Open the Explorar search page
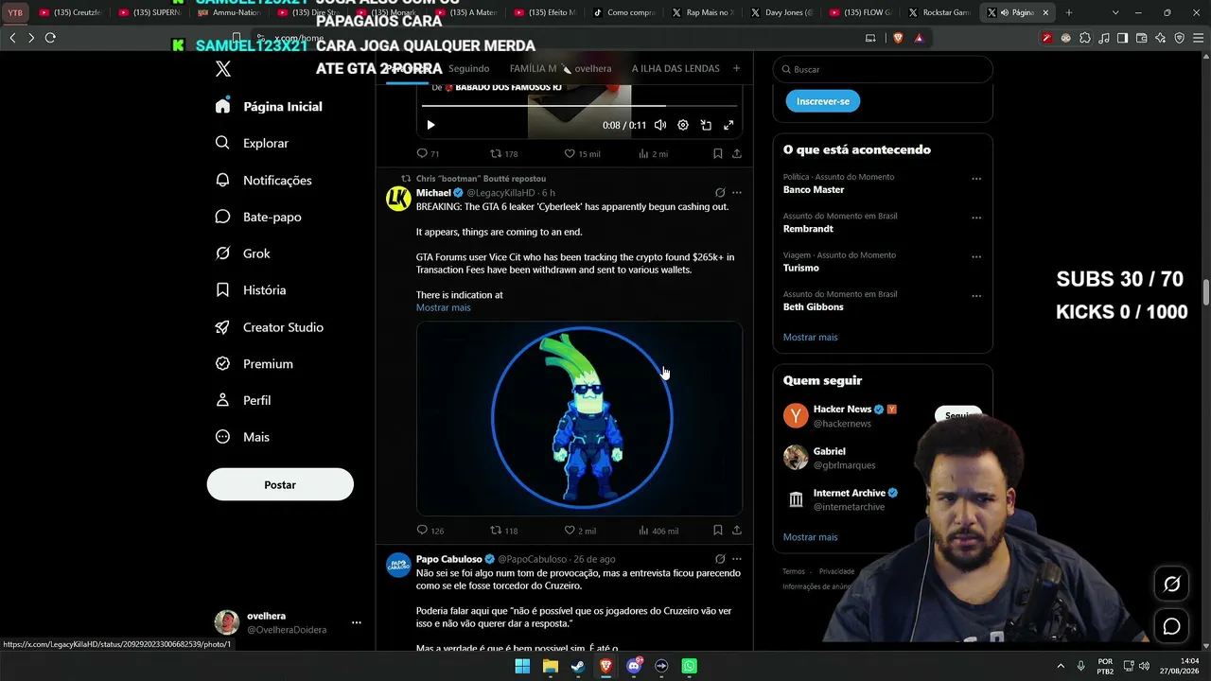The height and width of the screenshot is (681, 1211). point(252,143)
